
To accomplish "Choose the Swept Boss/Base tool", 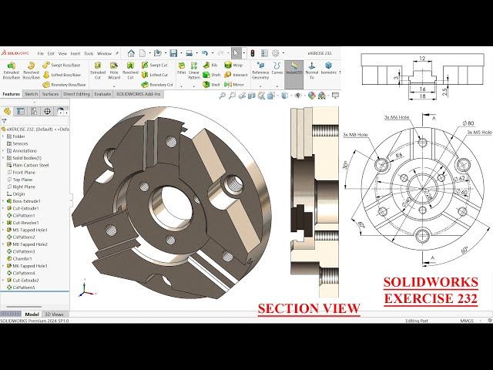I will pos(62,65).
